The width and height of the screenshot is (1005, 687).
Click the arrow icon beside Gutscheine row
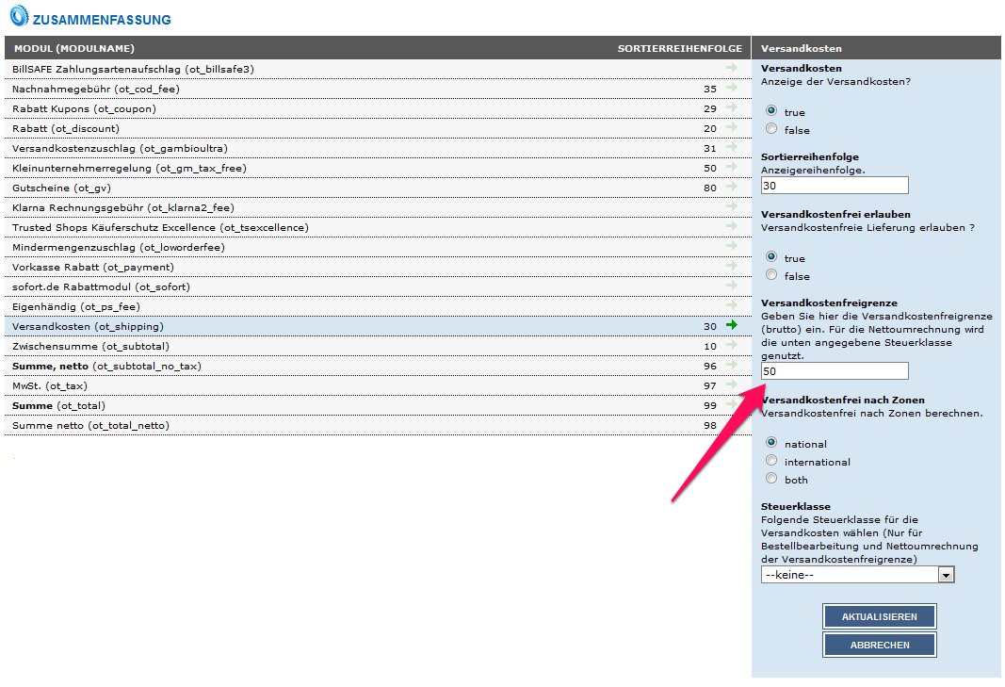732,188
